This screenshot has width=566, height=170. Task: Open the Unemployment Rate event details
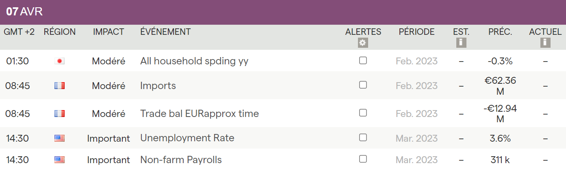tap(187, 138)
